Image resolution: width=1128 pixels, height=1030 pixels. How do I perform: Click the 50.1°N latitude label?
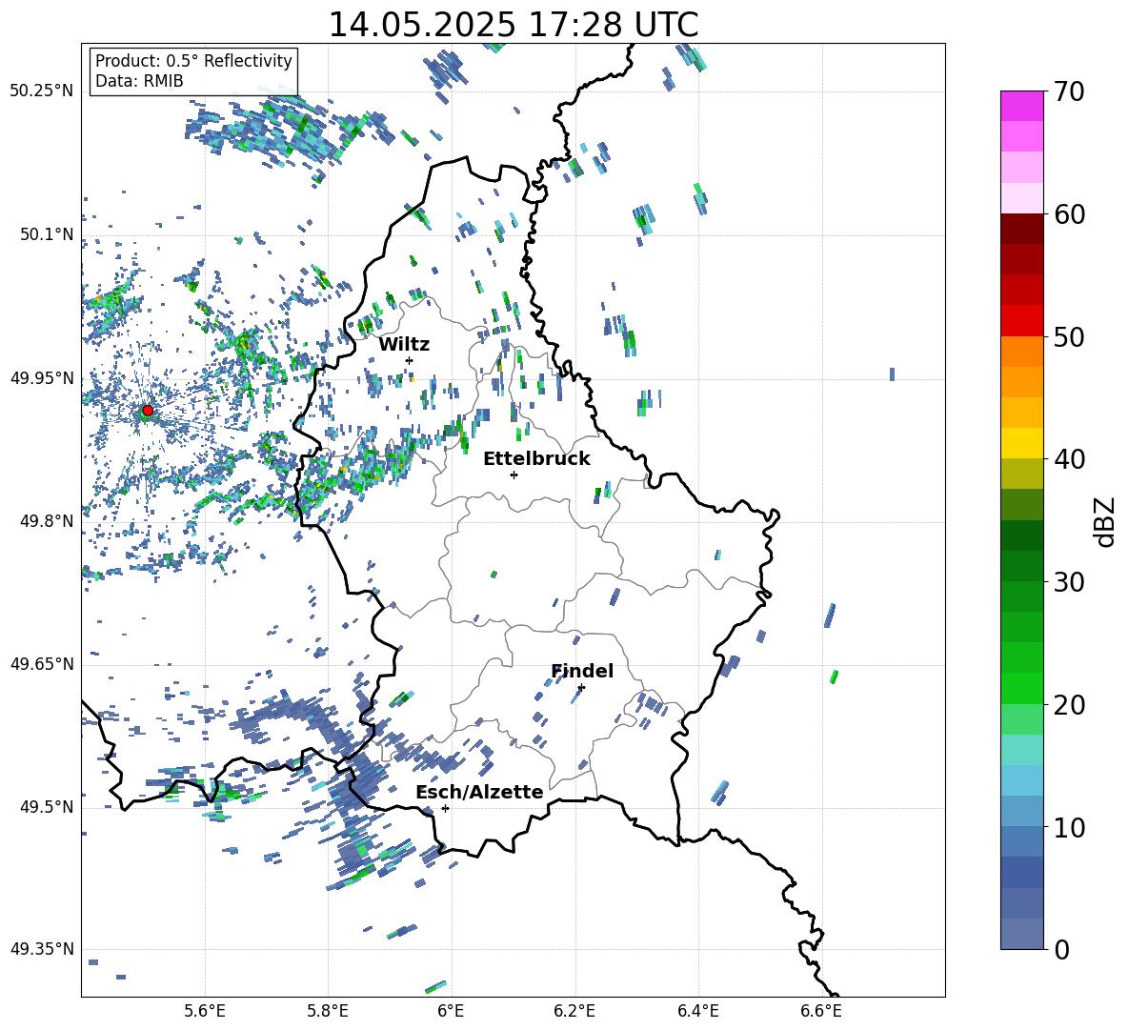coord(47,234)
